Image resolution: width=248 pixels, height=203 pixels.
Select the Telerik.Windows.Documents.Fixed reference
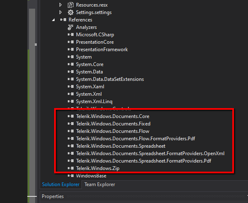(x=113, y=124)
